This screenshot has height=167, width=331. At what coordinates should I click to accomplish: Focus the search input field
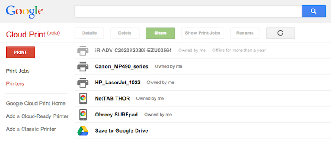pos(188,11)
